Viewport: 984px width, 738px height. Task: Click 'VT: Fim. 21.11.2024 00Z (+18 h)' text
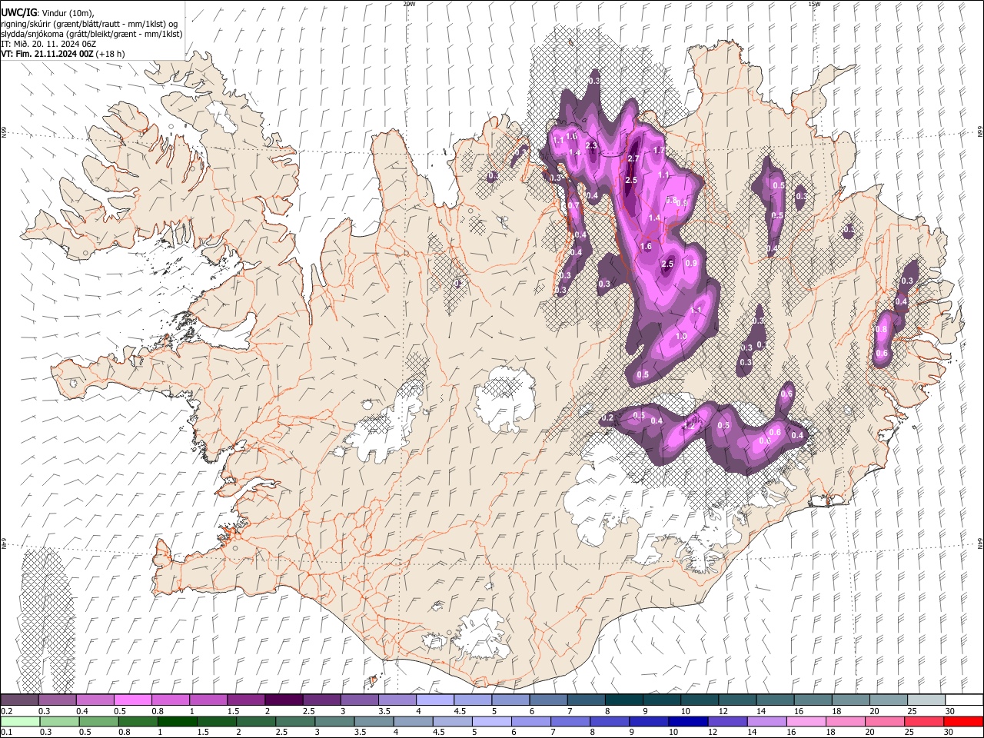[x=63, y=54]
